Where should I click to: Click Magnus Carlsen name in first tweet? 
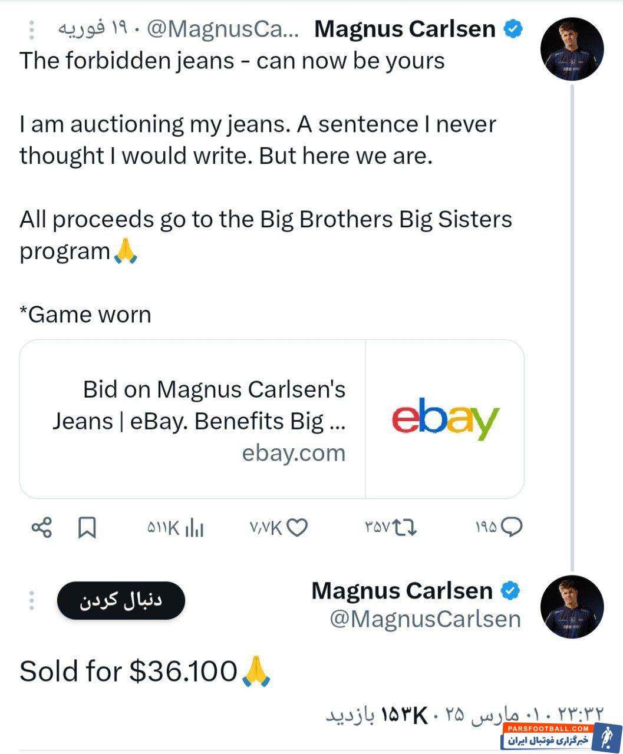pyautogui.click(x=405, y=29)
